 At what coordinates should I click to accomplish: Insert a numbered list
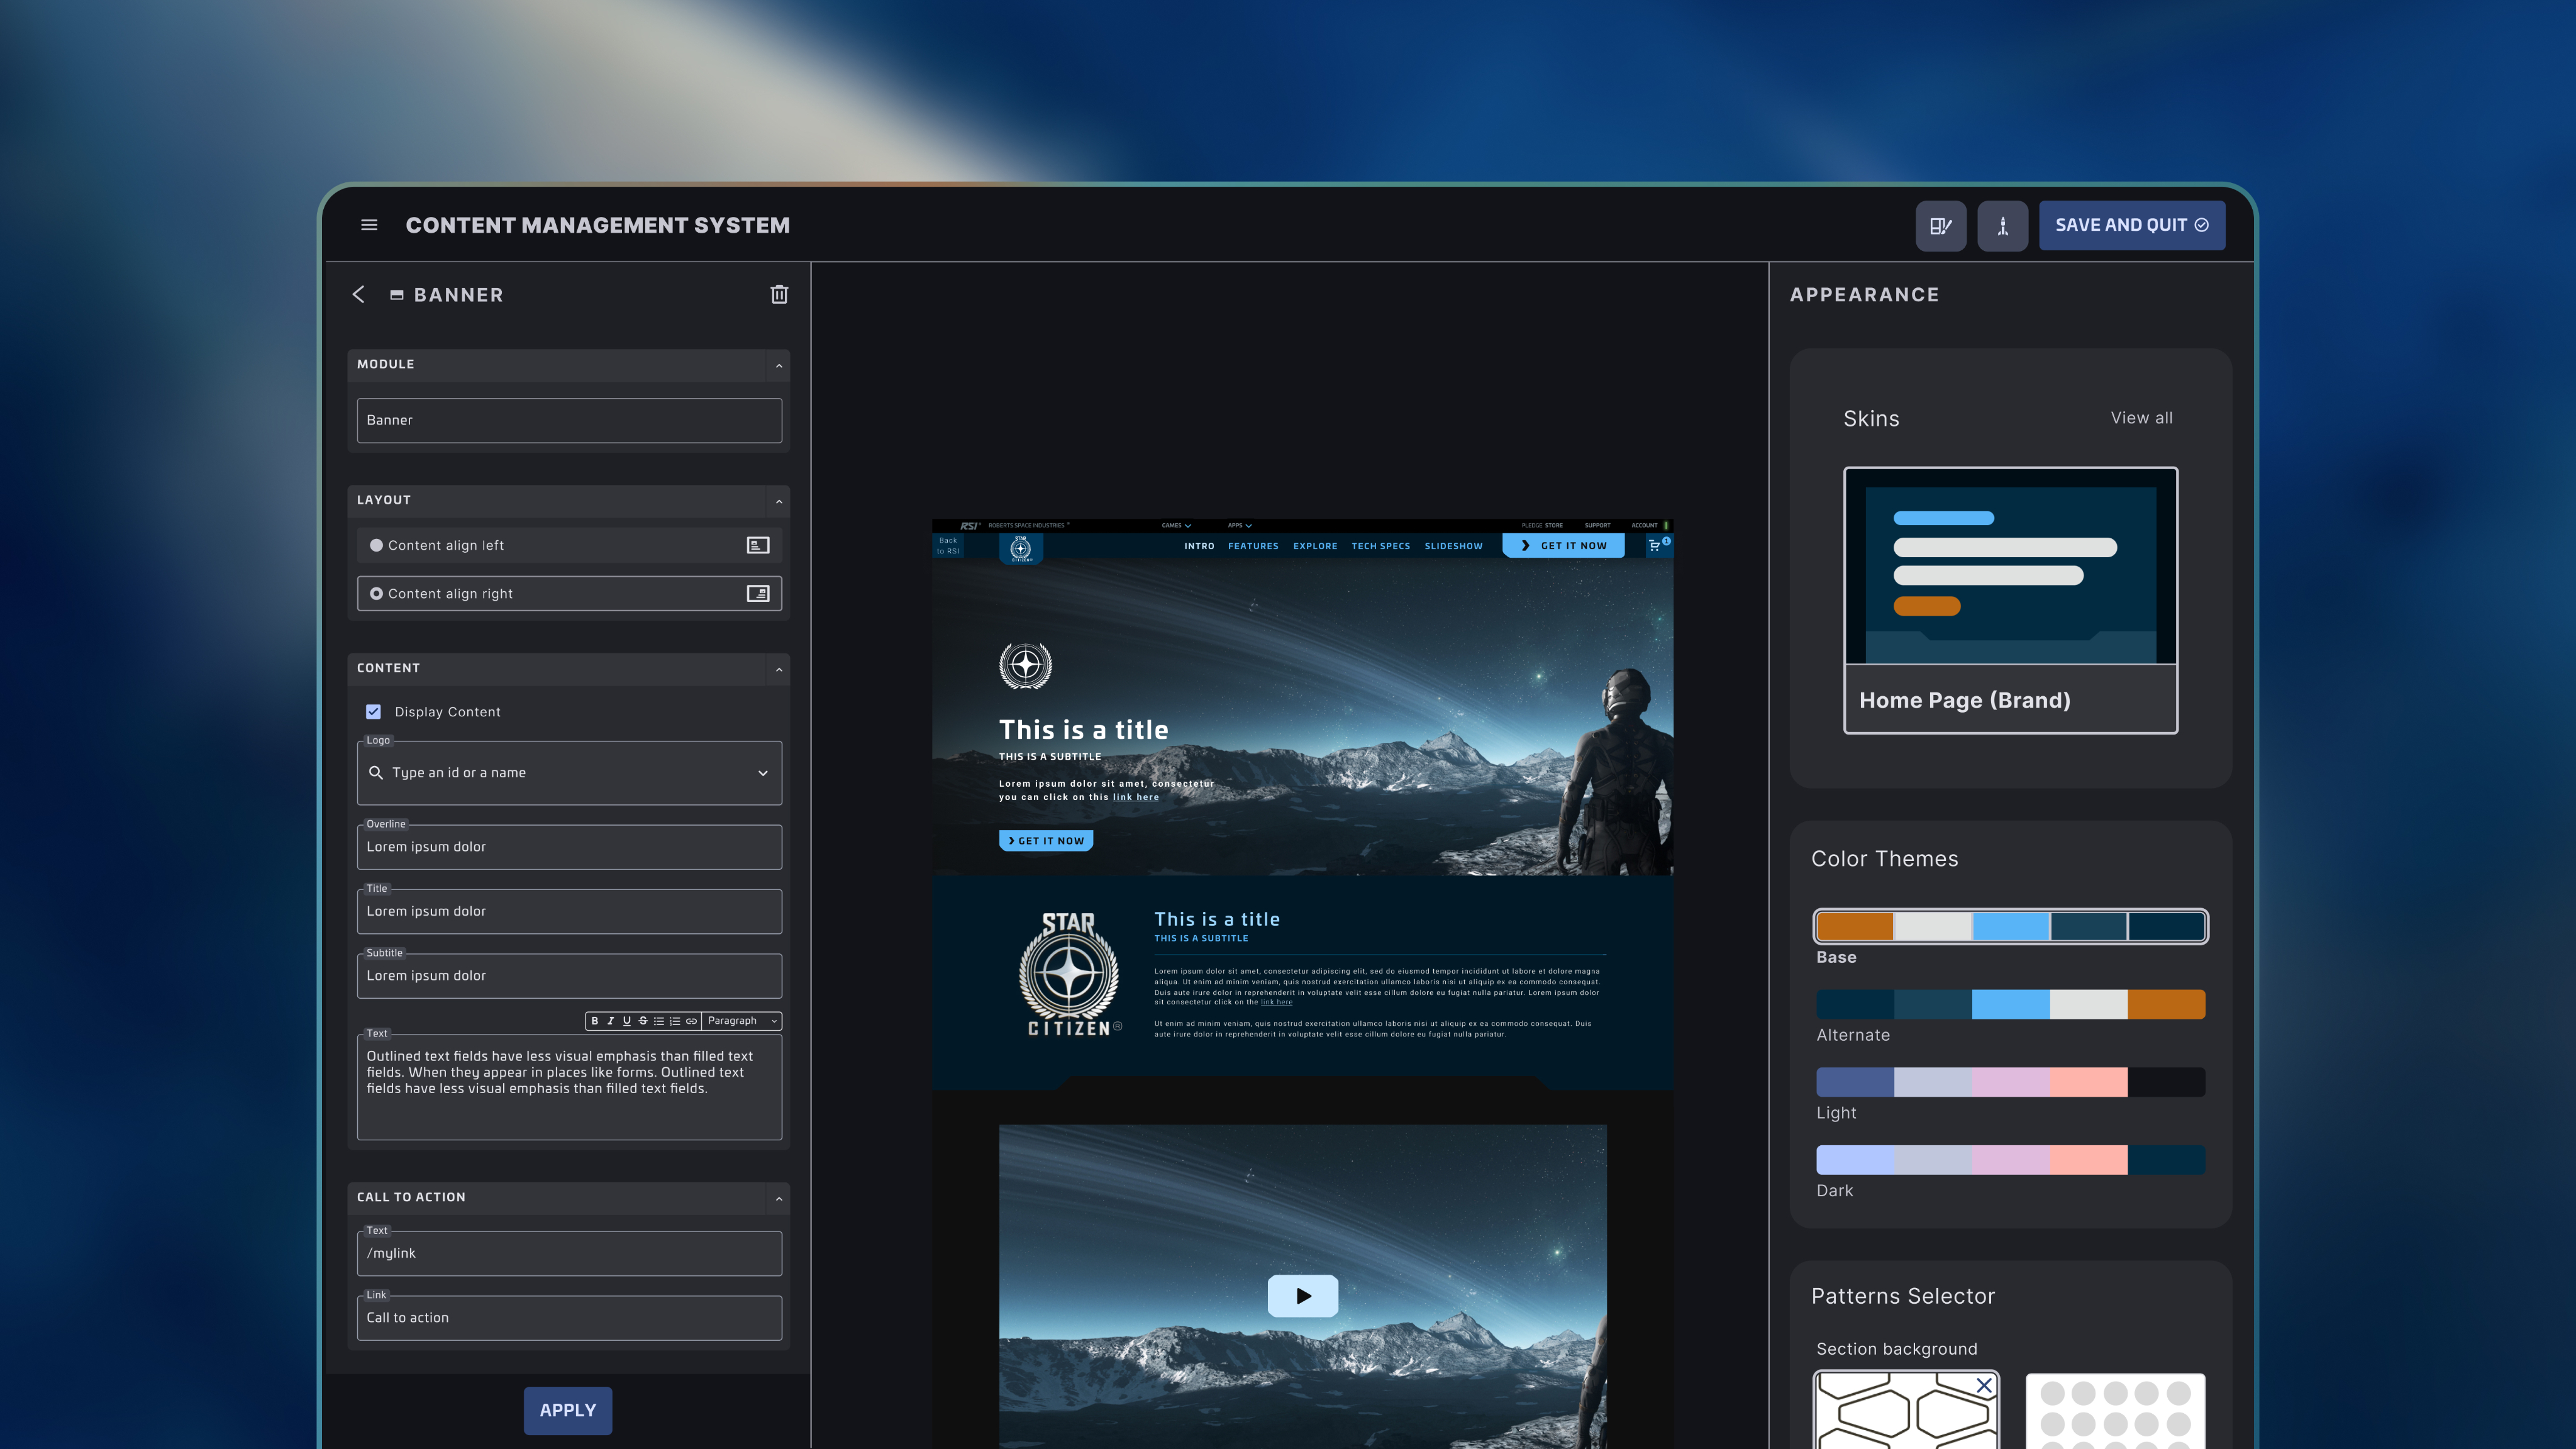(675, 1021)
